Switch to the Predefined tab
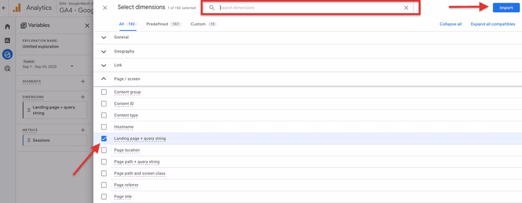 click(x=163, y=24)
